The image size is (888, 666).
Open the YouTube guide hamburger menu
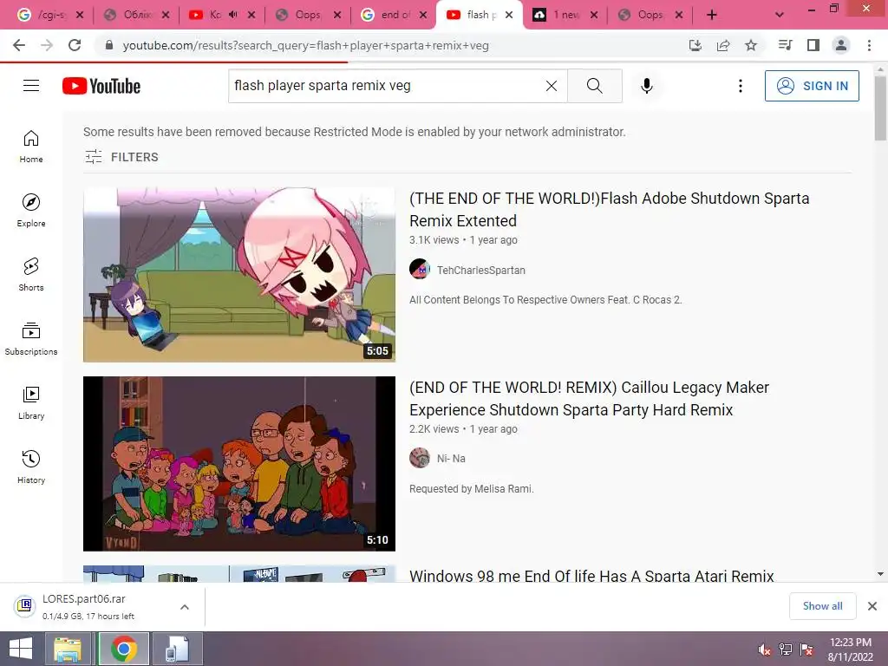(x=31, y=86)
